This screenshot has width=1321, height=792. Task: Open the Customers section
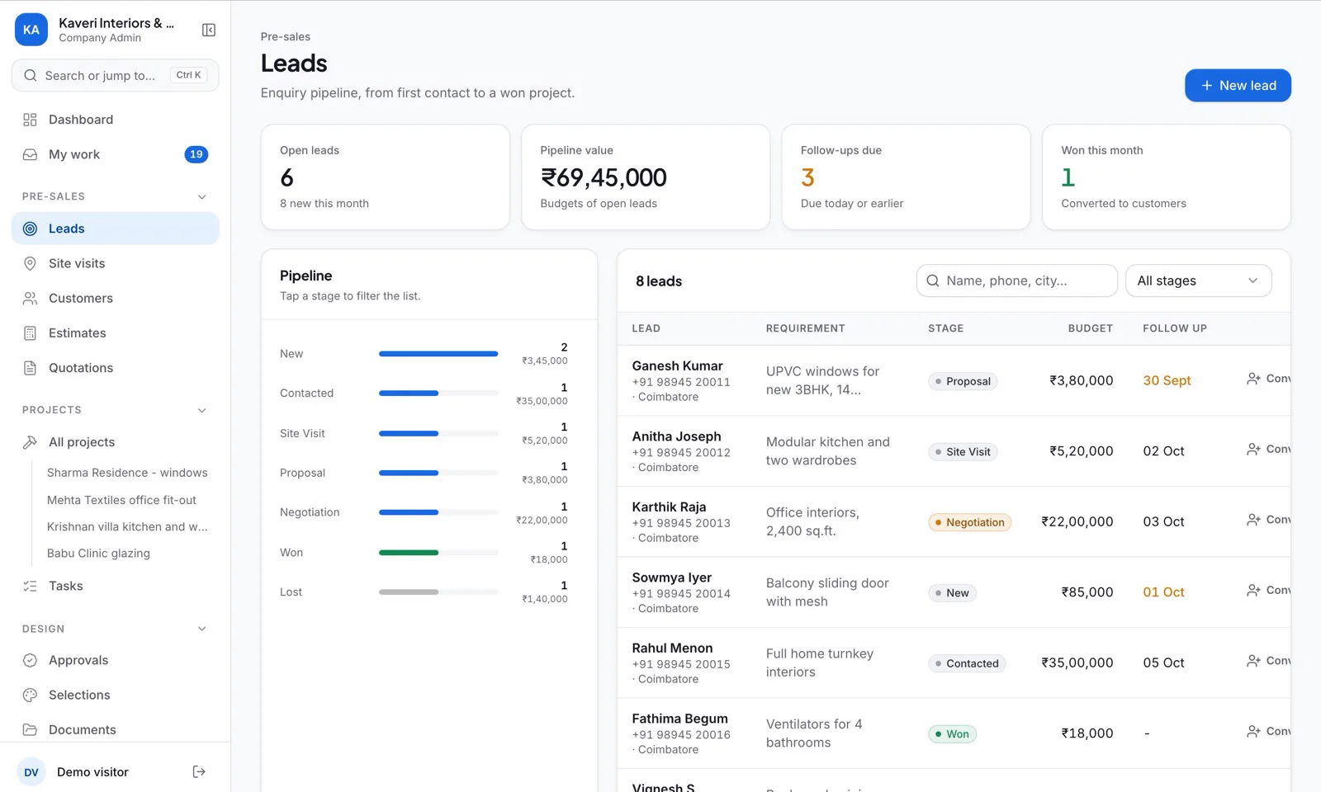[116, 298]
